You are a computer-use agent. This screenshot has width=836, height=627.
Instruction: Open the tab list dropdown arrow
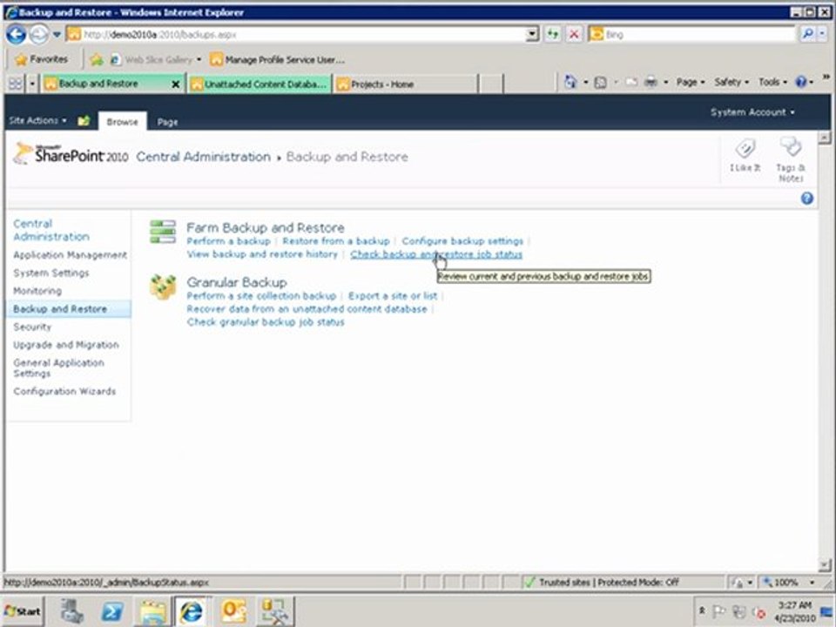32,84
